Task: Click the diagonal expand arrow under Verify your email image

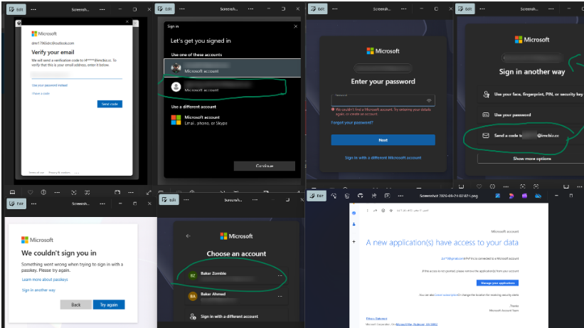Action: (x=149, y=192)
